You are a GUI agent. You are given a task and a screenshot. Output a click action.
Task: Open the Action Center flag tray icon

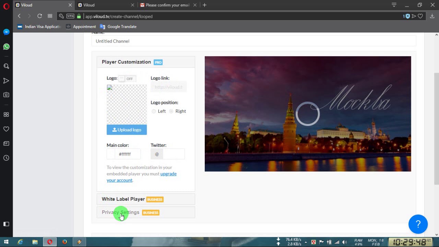[x=321, y=242]
